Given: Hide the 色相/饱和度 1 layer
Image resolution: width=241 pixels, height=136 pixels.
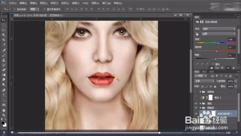Looking at the screenshot, I should point(196,114).
